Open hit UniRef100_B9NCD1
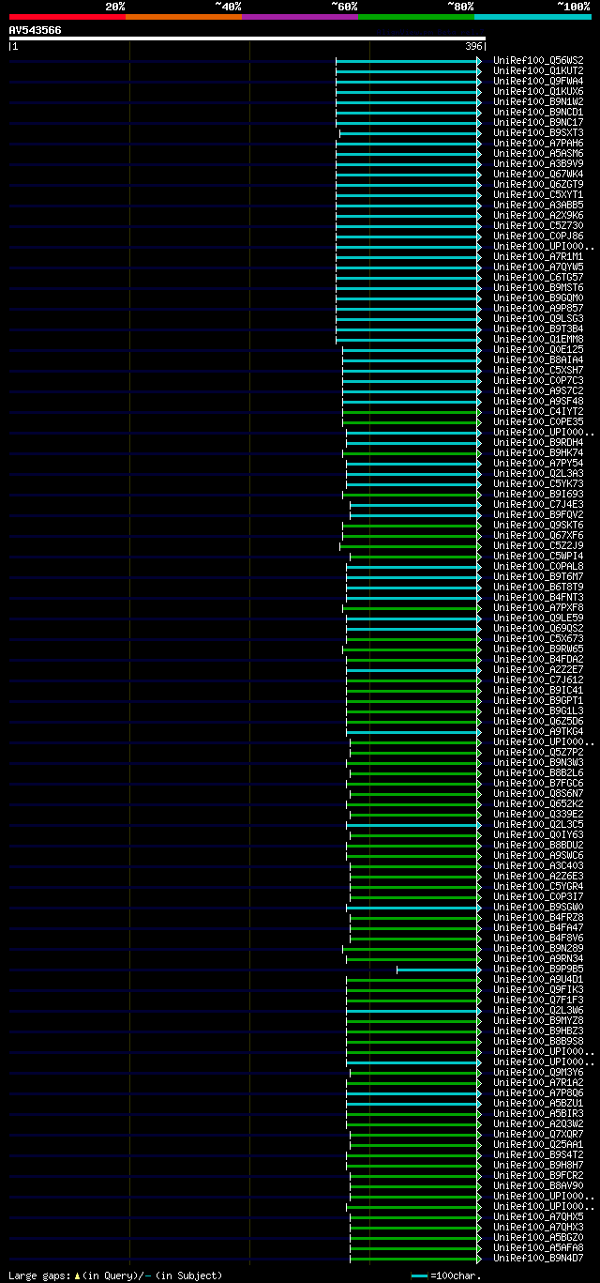Screen dimensions: 600x1283 pos(538,112)
